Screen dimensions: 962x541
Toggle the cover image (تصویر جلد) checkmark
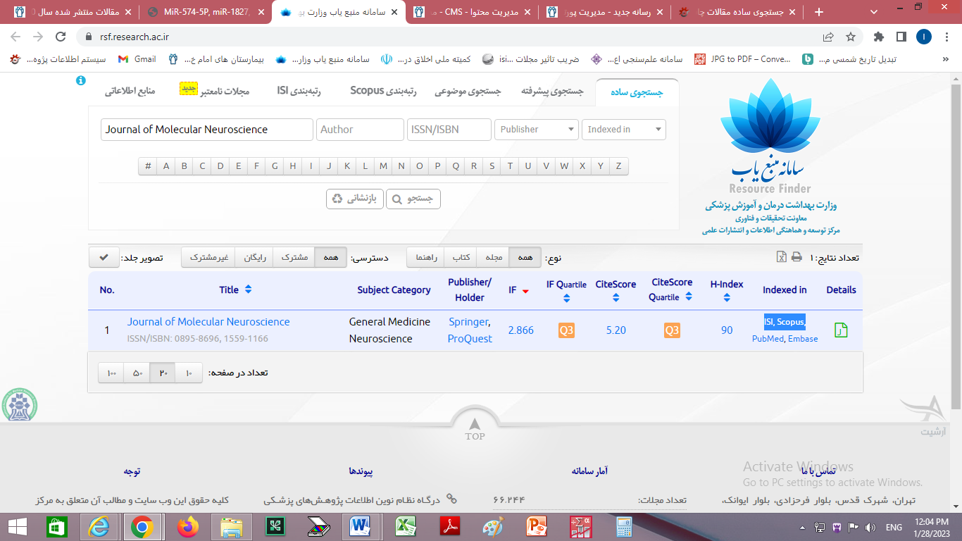tap(104, 258)
